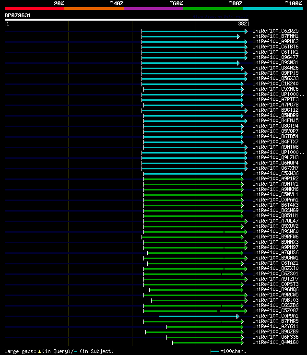307x355 pixels.
Task: Click the BP079631 query name
Action: point(18,15)
